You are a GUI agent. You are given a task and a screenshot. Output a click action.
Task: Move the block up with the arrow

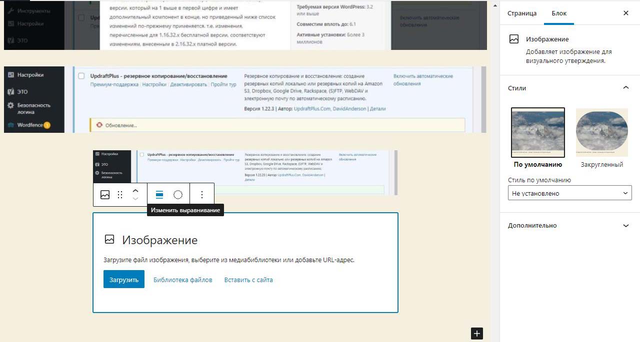point(135,191)
